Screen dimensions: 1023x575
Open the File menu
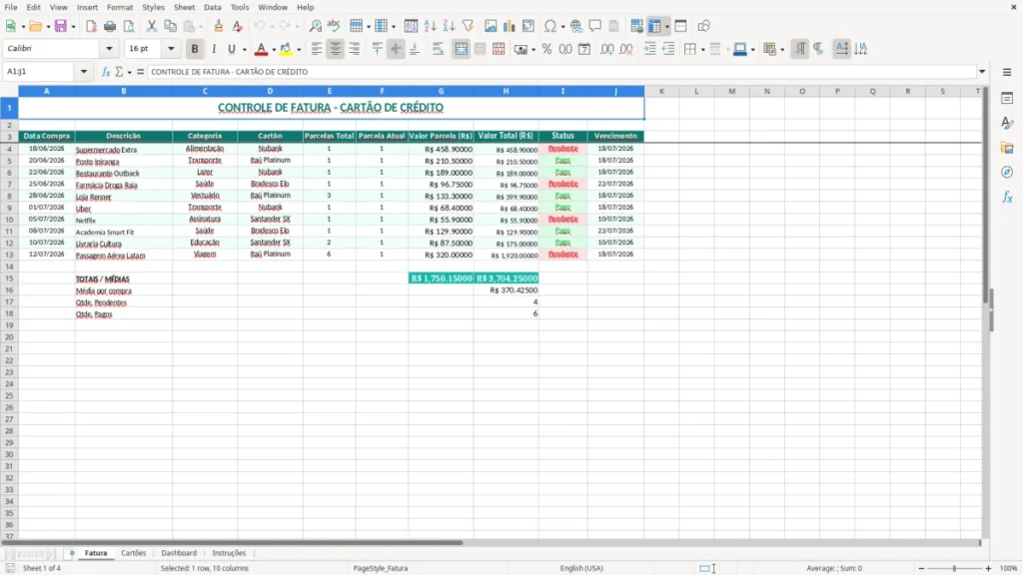coord(11,7)
